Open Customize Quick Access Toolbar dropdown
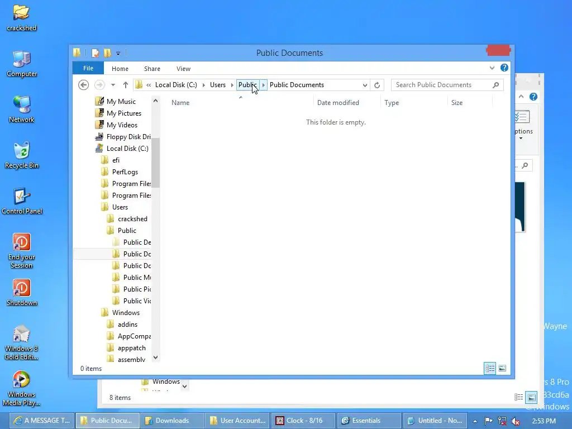Image resolution: width=572 pixels, height=429 pixels. click(x=118, y=53)
